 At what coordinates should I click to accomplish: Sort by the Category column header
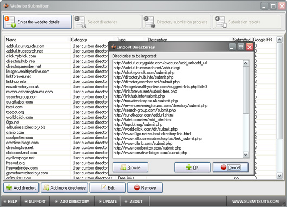[93, 40]
